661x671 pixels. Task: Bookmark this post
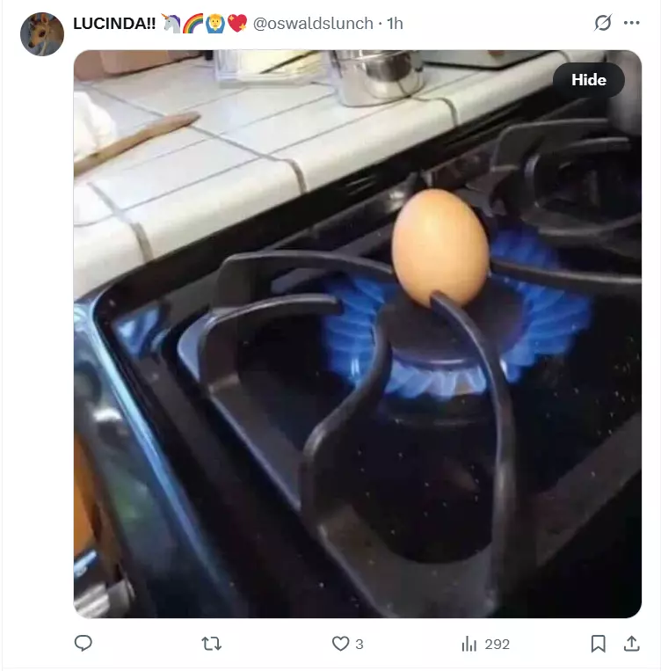[x=598, y=644]
